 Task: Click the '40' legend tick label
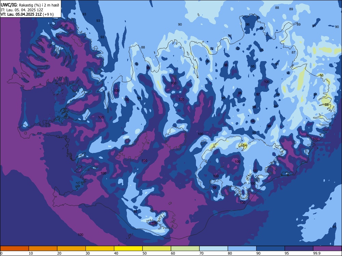(116, 253)
